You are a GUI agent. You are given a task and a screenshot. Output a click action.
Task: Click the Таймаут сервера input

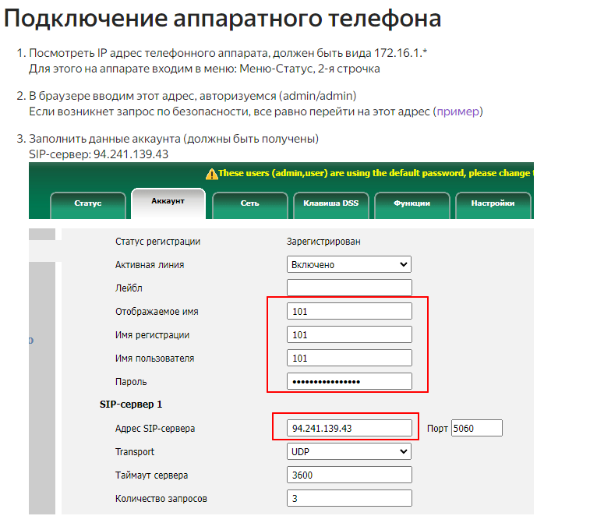click(x=349, y=475)
